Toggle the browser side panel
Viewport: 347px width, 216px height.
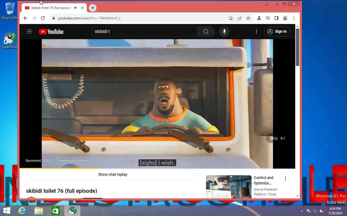[x=276, y=18]
